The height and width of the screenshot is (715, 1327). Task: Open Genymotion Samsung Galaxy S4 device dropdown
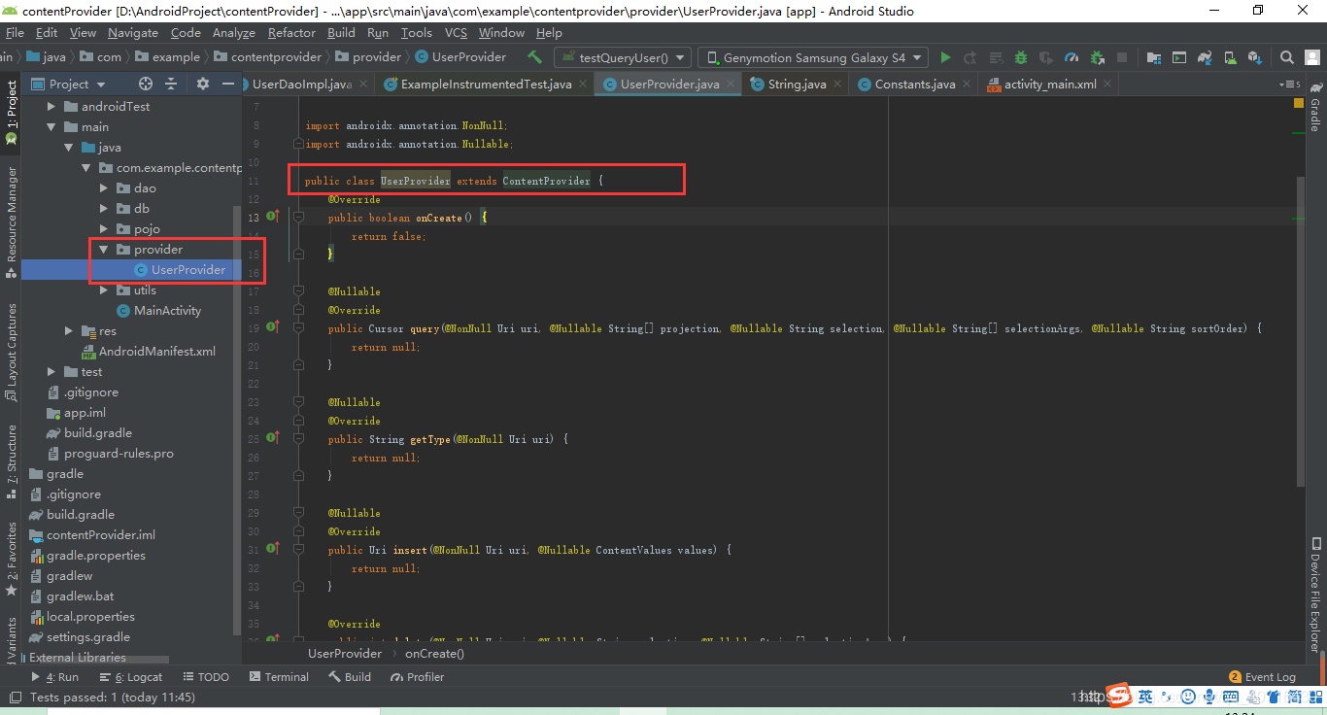pyautogui.click(x=813, y=57)
